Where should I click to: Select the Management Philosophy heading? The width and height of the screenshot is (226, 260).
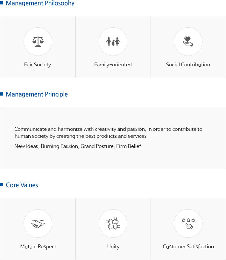click(40, 3)
